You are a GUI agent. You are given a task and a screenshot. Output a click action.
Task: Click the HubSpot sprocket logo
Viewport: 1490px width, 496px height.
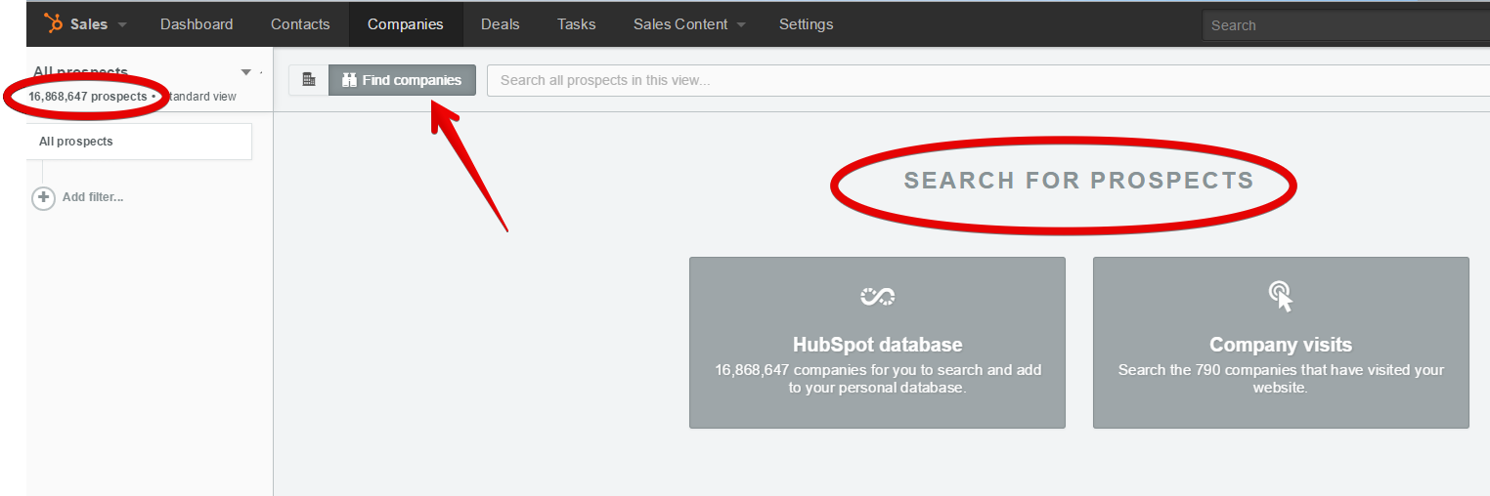[x=53, y=23]
